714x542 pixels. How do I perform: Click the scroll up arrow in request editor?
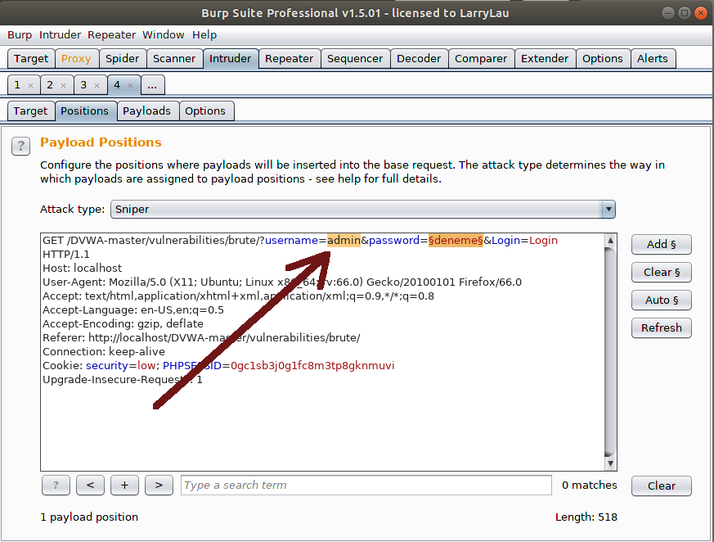(610, 240)
